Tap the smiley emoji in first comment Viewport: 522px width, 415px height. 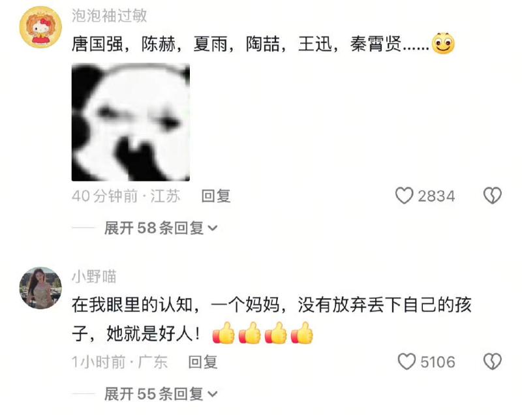(443, 44)
